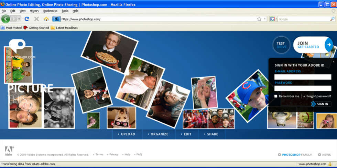This screenshot has width=337, height=168.
Task: Minimize the Firefox window
Action: (x=322, y=4)
